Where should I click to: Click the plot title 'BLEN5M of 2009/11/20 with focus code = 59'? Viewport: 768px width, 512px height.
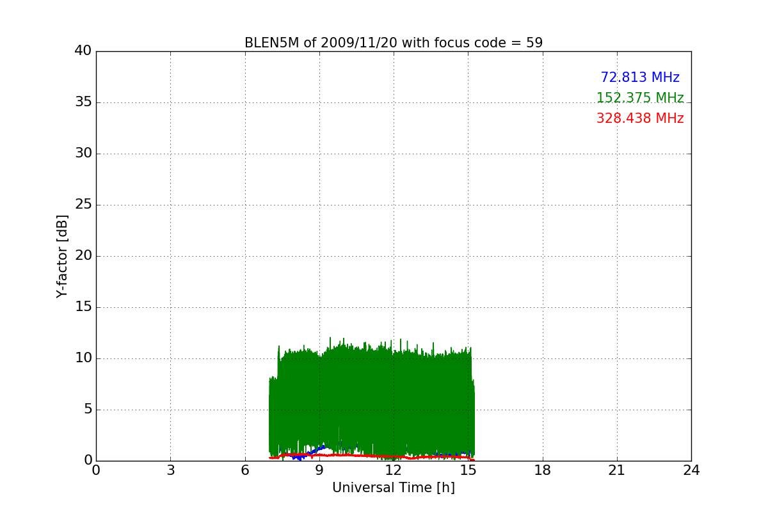click(x=394, y=43)
